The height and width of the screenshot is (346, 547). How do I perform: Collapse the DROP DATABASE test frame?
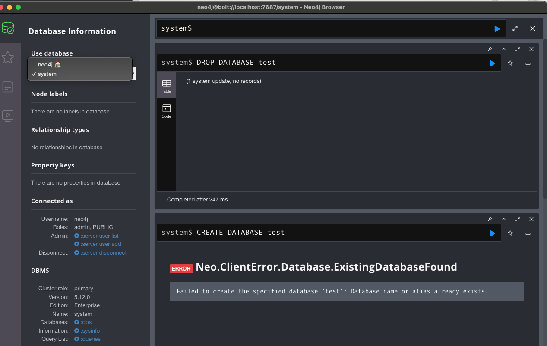point(504,49)
